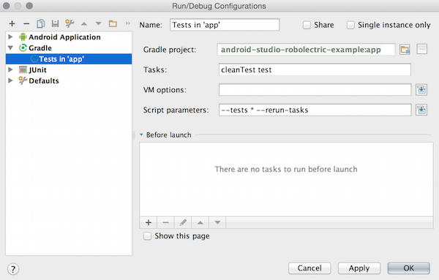
Task: Show more toolbar items chevron
Action: pos(128,23)
